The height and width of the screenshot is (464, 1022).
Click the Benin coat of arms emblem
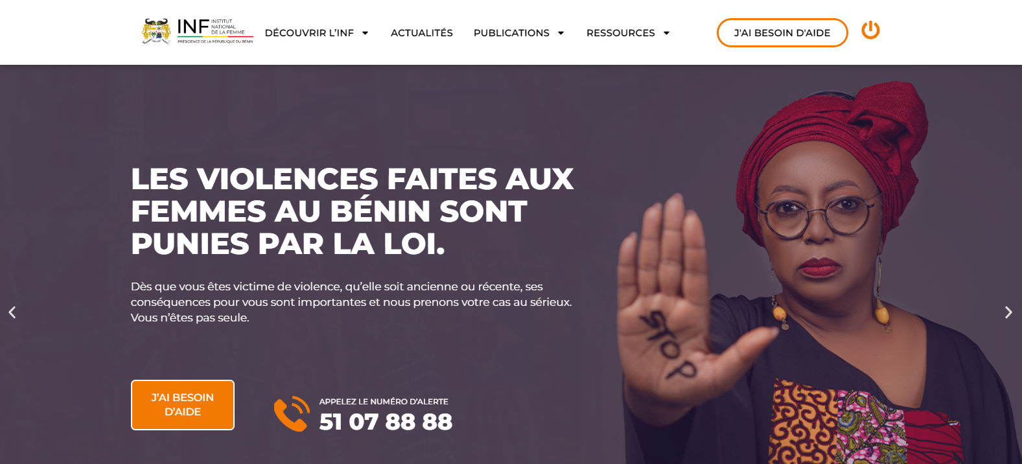tap(156, 31)
